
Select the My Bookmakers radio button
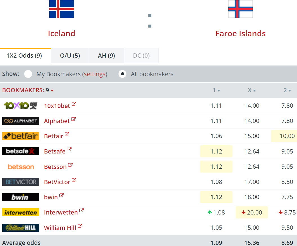[x=28, y=74]
